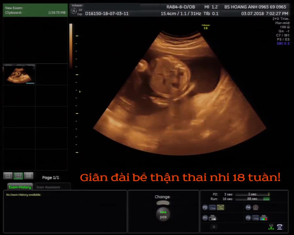Click the New Exam clipboard header

point(35,10)
